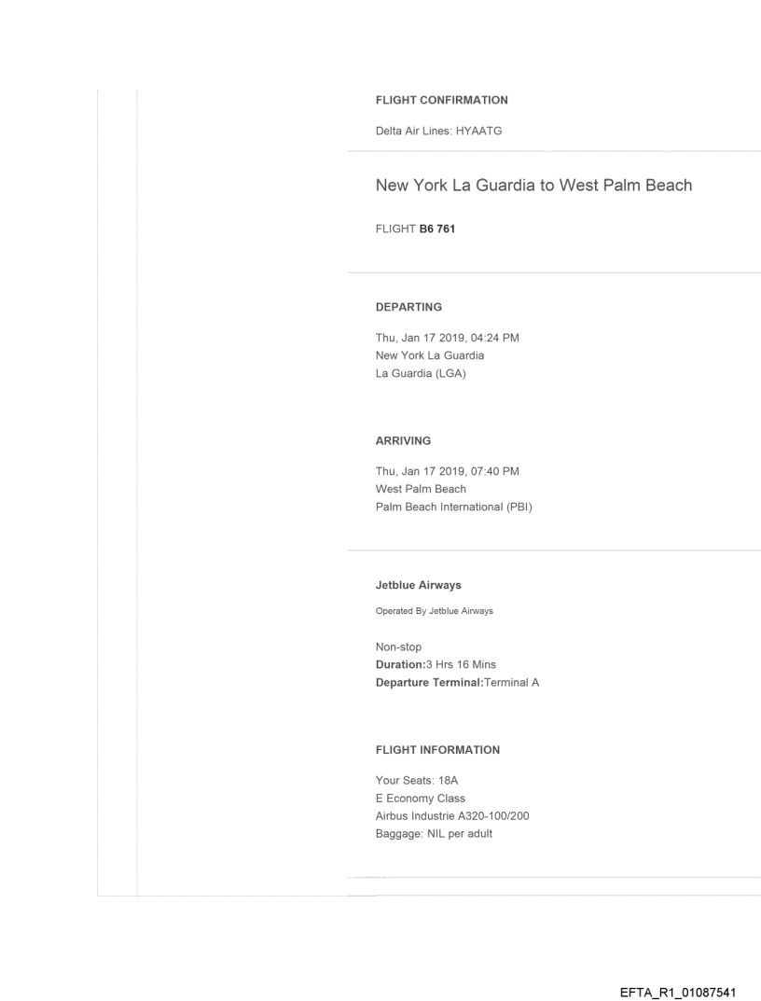Click the Departure Terminal A line
Image resolution: width=761 pixels, height=1001 pixels.
(x=457, y=681)
